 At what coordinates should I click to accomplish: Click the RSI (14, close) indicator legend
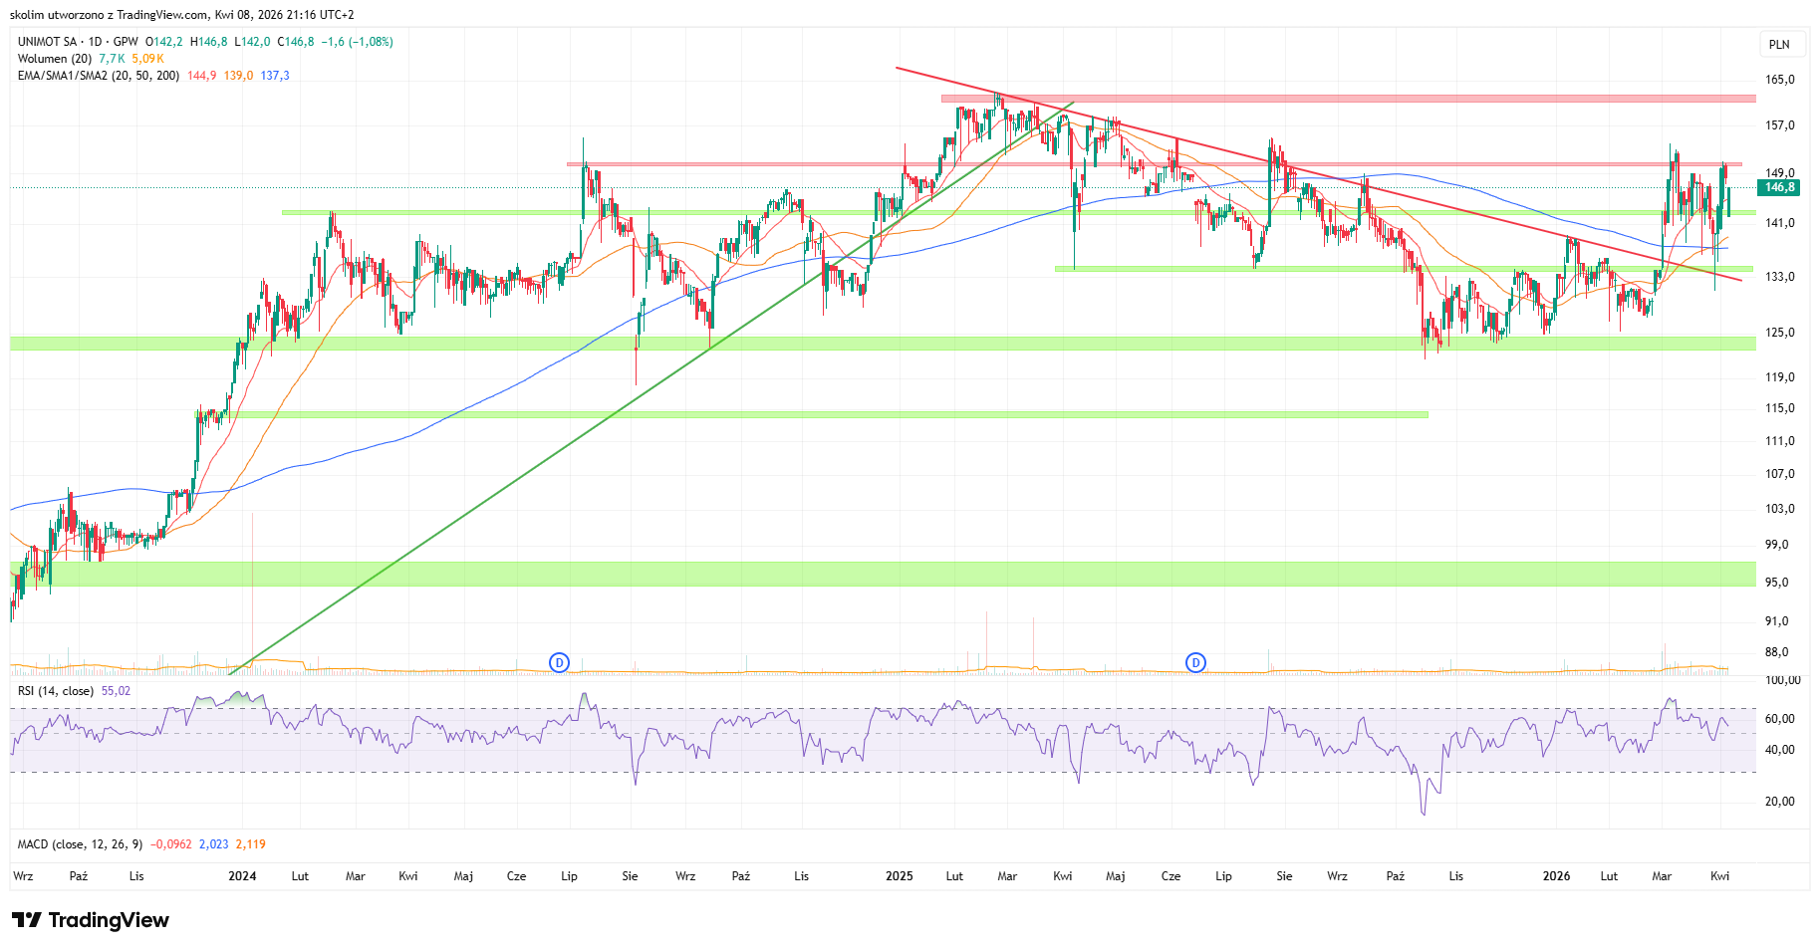pyautogui.click(x=56, y=691)
